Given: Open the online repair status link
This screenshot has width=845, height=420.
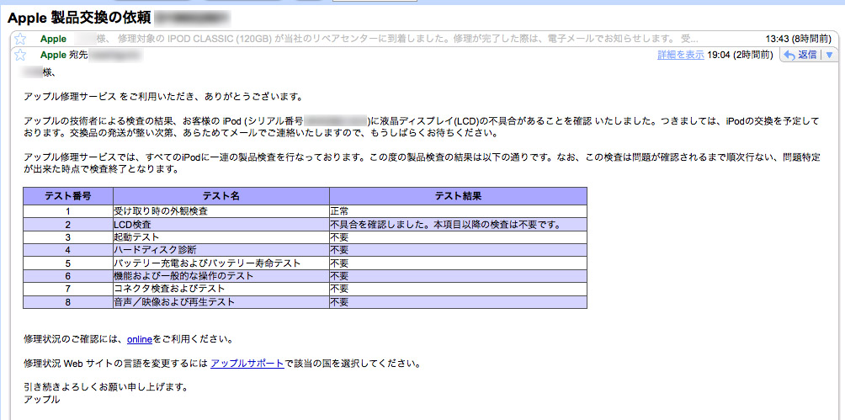Looking at the screenshot, I should (140, 340).
